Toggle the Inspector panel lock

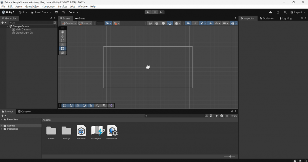click(x=302, y=18)
